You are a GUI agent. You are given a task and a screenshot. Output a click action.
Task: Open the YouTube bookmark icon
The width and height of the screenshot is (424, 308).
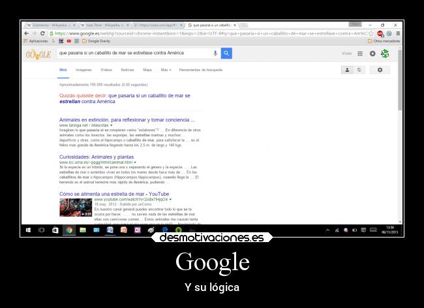point(69,41)
